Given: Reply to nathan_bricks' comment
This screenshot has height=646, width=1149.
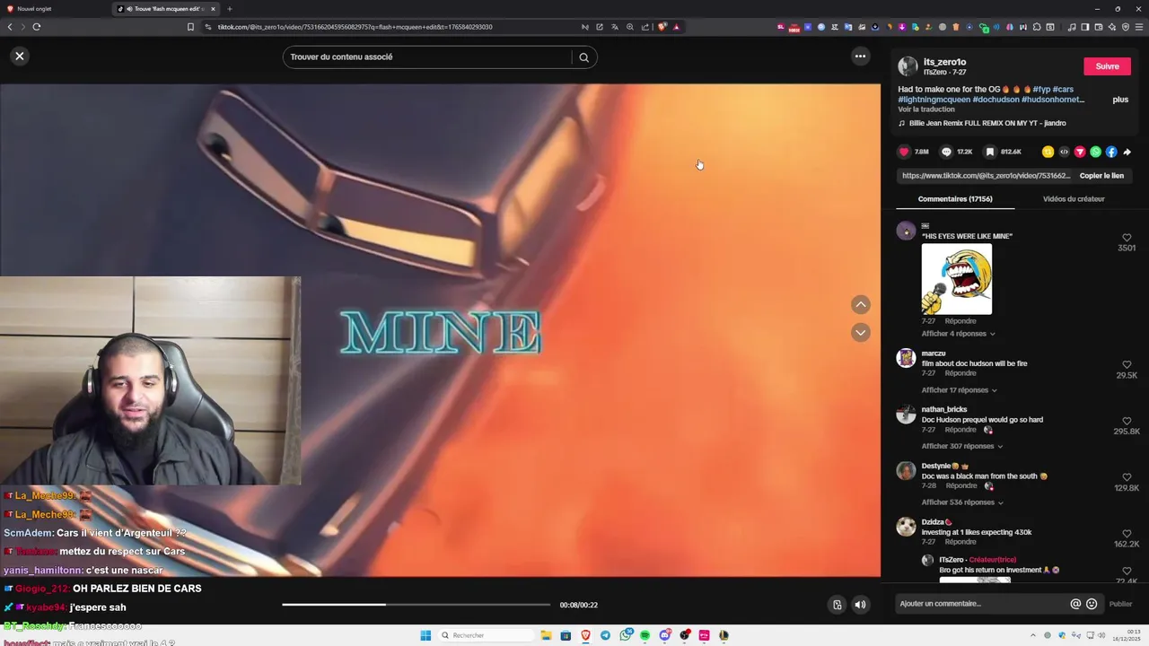Looking at the screenshot, I should 960,430.
